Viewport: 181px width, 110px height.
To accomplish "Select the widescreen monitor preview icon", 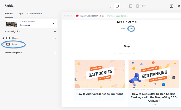I will pos(110,6).
